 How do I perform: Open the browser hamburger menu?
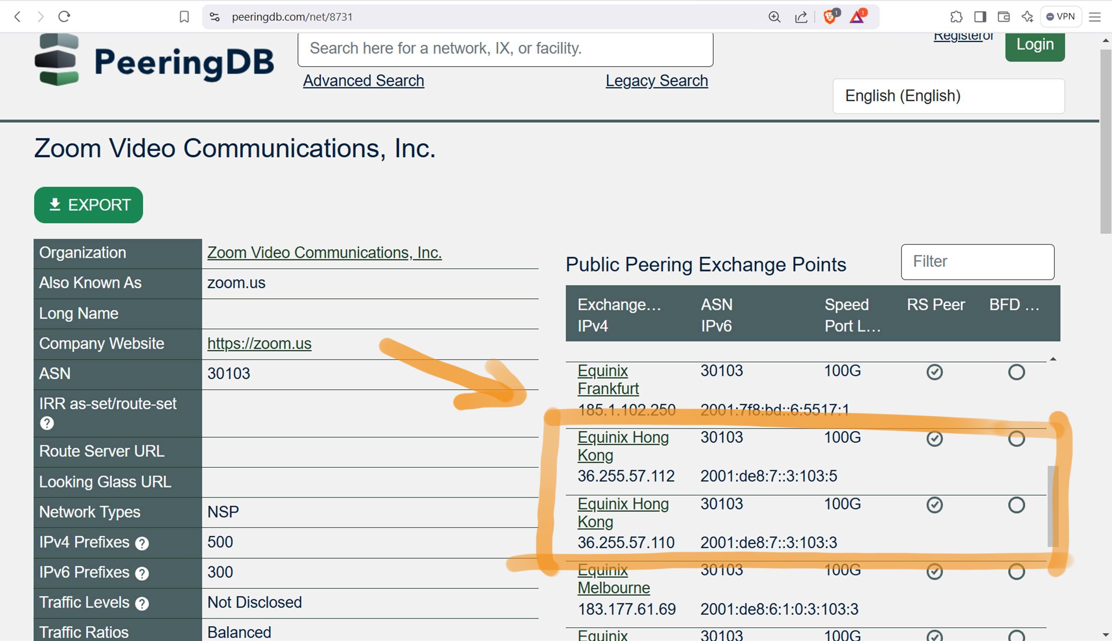tap(1094, 17)
